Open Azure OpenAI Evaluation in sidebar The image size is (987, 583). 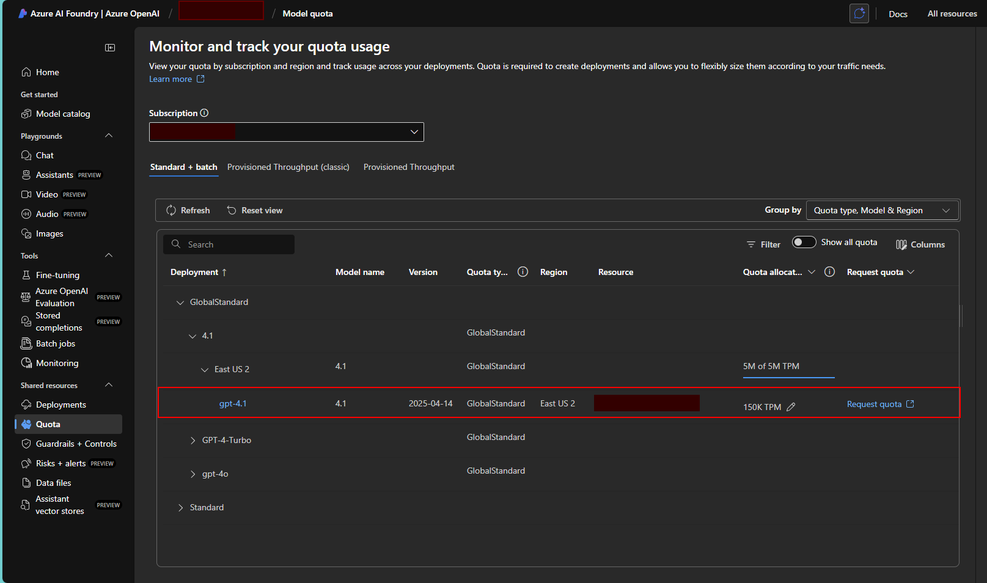click(x=68, y=297)
